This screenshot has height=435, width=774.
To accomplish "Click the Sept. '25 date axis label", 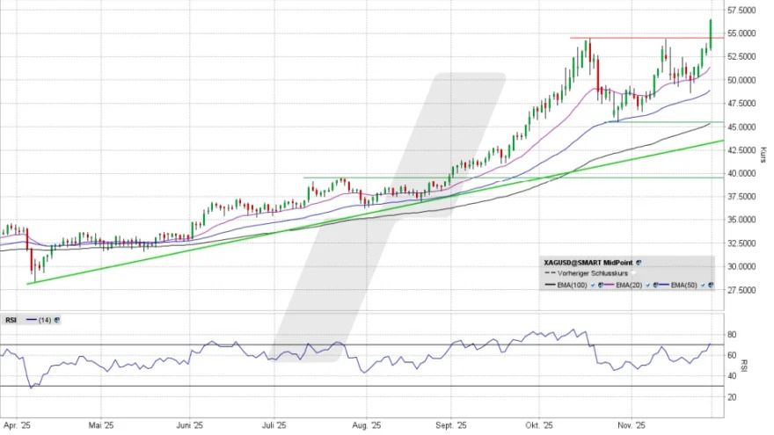I will point(449,426).
